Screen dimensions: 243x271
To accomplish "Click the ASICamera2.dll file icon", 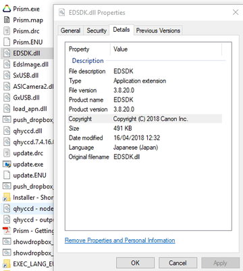I will pyautogui.click(x=7, y=86).
